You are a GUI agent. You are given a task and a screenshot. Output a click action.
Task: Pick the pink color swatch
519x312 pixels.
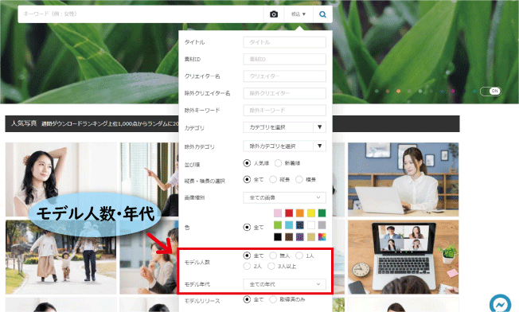pyautogui.click(x=278, y=213)
